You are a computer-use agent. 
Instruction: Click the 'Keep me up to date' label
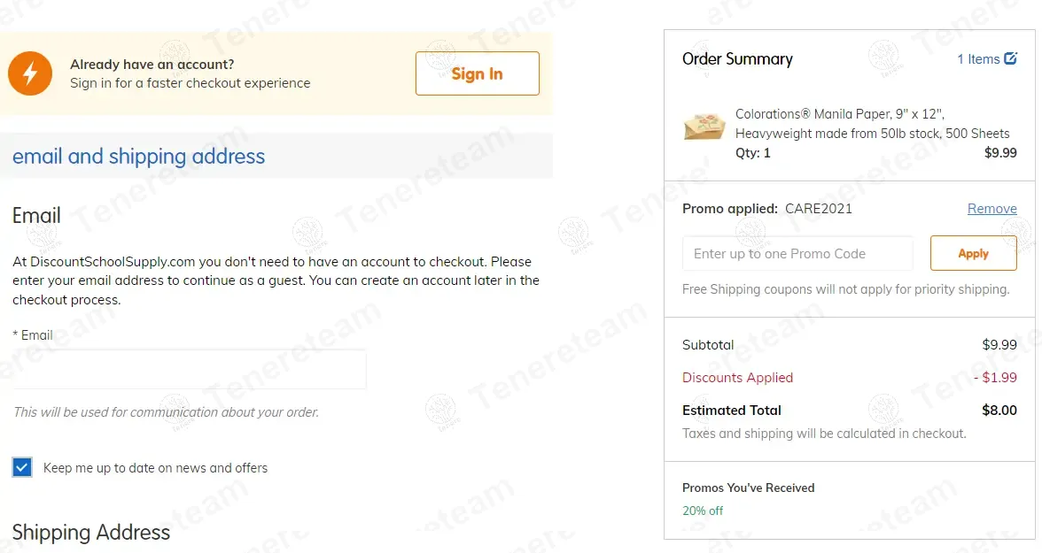[155, 468]
